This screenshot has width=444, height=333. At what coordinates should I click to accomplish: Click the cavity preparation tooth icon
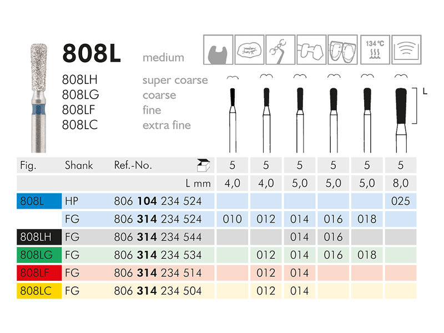pos(218,50)
